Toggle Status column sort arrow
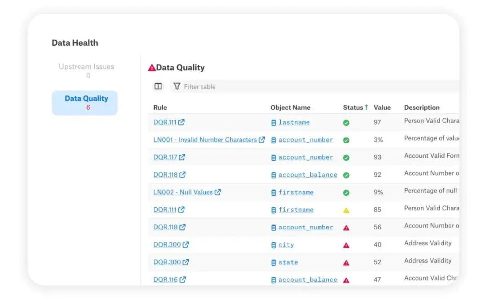The height and width of the screenshot is (301, 485). 366,107
